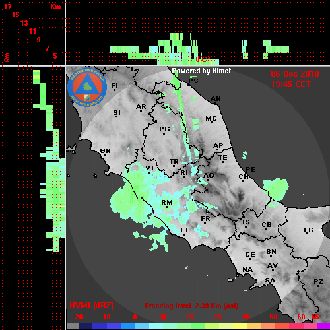
Task: Click the time '19:45 CET'
Action: click(x=290, y=84)
